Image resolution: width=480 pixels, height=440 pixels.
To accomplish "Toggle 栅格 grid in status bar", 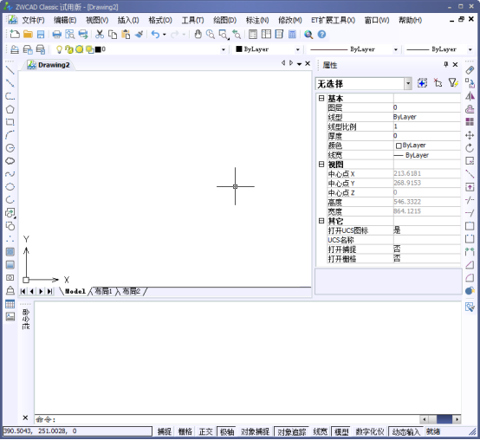I will pos(185,431).
